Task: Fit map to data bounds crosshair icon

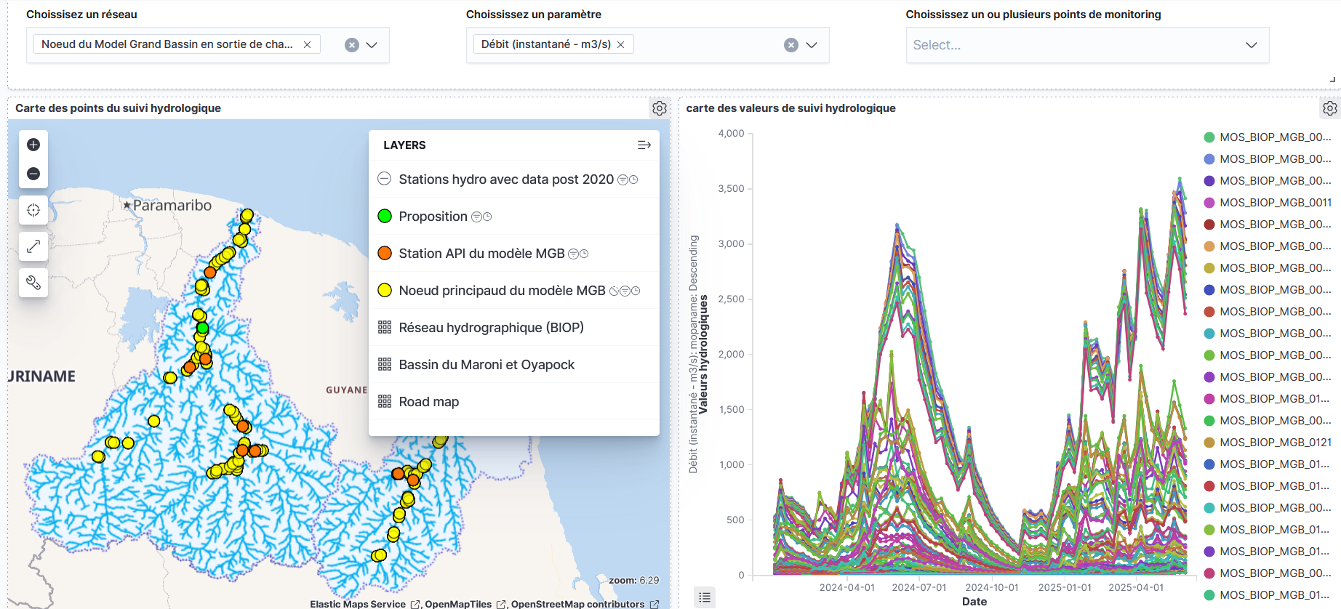Action: [33, 210]
